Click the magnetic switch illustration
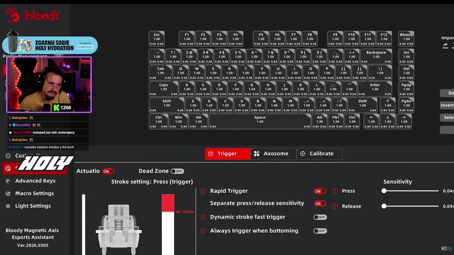 tap(119, 229)
